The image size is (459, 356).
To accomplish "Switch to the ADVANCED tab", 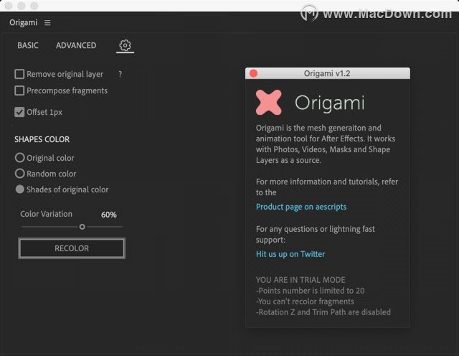I will pyautogui.click(x=76, y=45).
